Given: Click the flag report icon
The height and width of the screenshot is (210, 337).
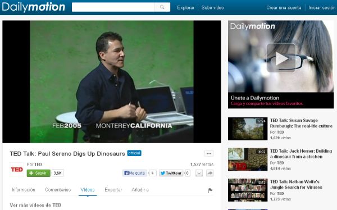Looking at the screenshot, I should [x=210, y=190].
